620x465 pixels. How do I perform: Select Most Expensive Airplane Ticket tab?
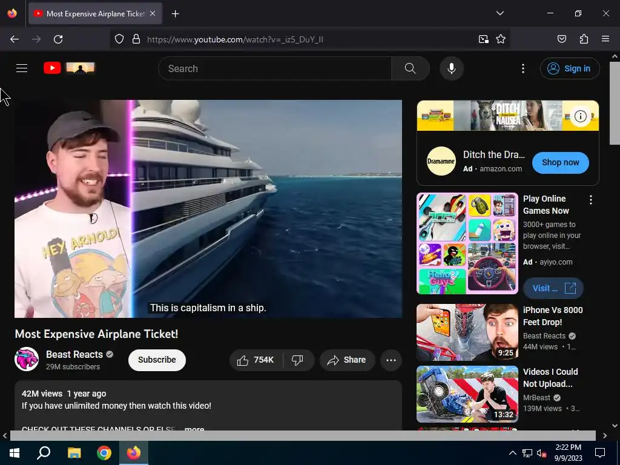(95, 13)
